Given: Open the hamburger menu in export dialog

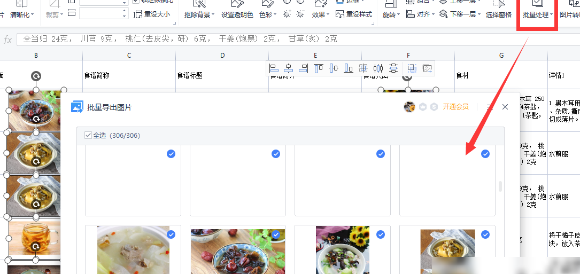Looking at the screenshot, I should tap(490, 107).
